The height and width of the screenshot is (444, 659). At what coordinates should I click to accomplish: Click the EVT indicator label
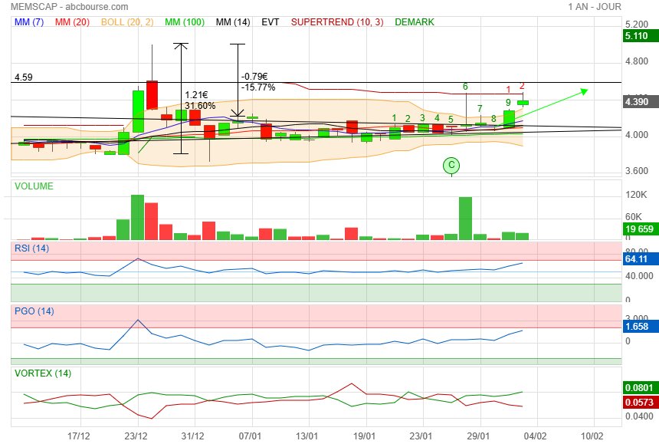point(270,22)
